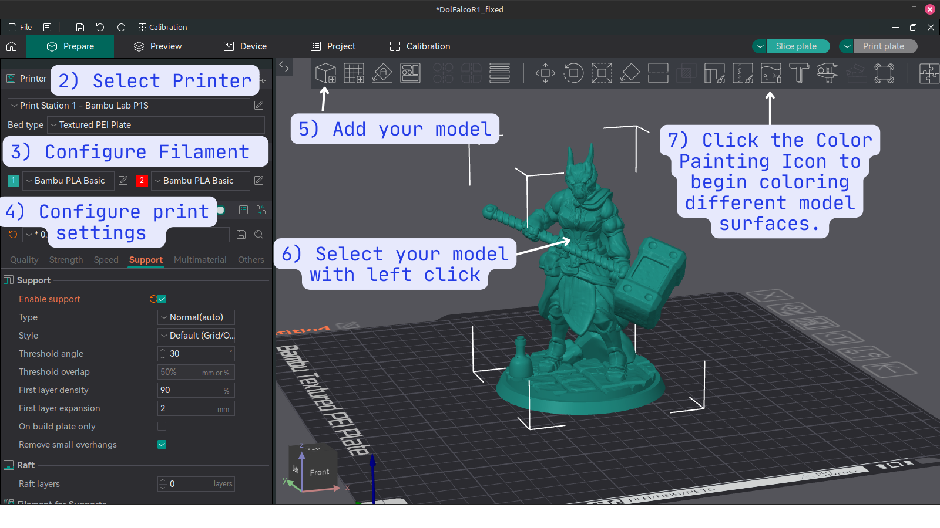940x528 pixels.
Task: Click the Add model cube icon
Action: tap(325, 73)
